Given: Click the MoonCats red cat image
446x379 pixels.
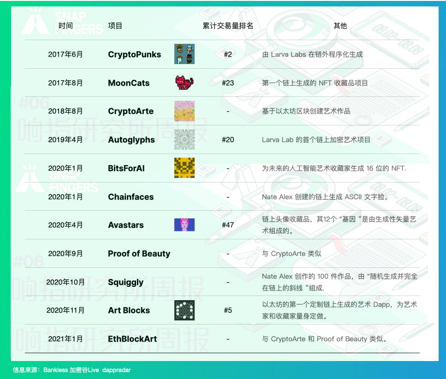Looking at the screenshot, I should (x=184, y=83).
